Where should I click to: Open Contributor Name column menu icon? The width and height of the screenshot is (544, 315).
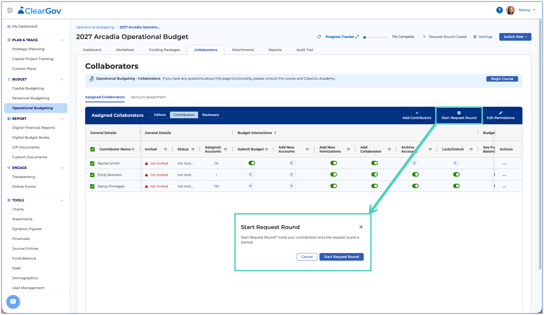coord(133,149)
